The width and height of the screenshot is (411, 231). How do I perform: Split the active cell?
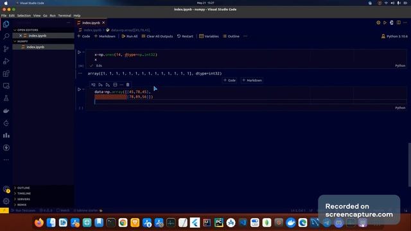[115, 85]
